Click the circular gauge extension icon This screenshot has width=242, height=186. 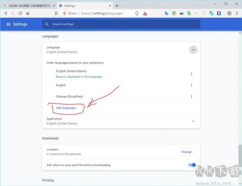pyautogui.click(x=174, y=13)
